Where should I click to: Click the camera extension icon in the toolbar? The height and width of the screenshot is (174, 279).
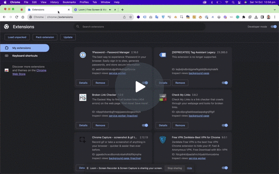(151, 17)
